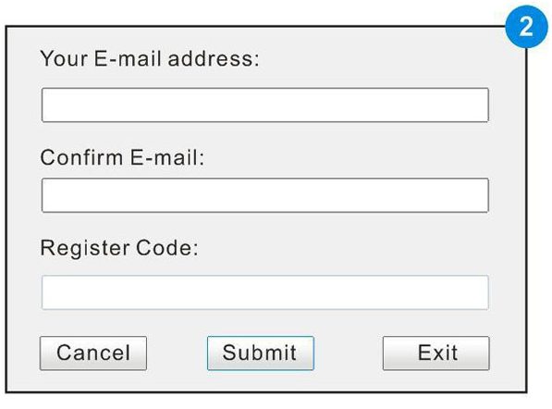This screenshot has width=552, height=409.
Task: Focus the Register Code text field
Action: tap(265, 292)
